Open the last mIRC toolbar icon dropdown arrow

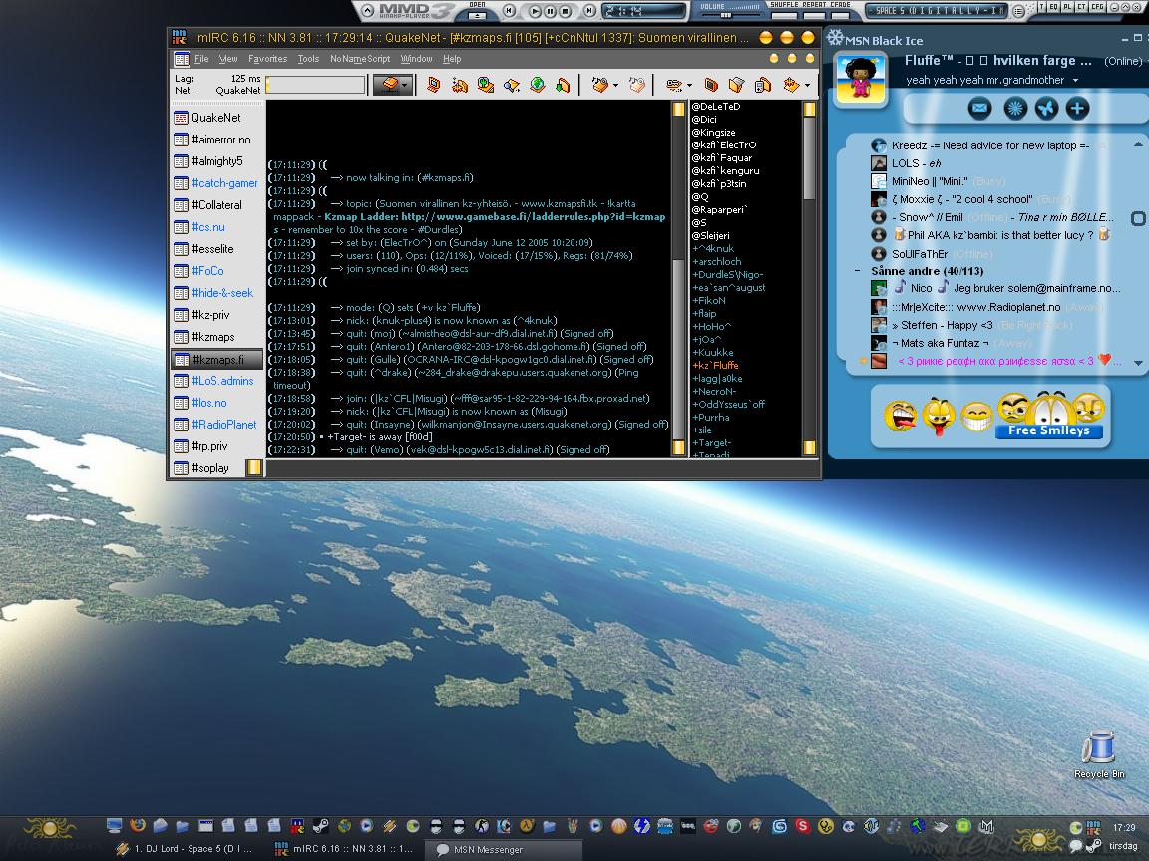(808, 86)
